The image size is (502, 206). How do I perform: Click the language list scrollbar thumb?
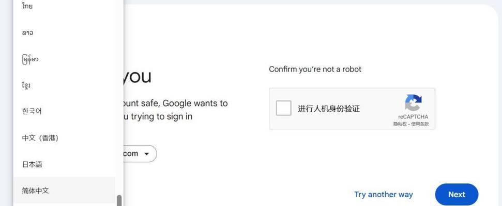(119, 200)
